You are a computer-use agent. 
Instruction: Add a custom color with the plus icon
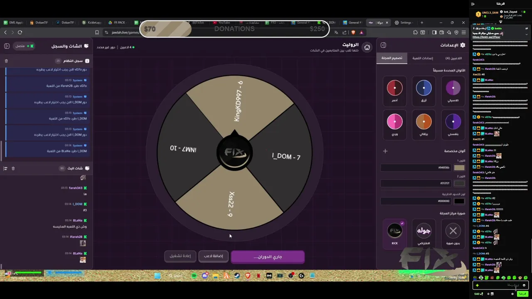click(385, 151)
